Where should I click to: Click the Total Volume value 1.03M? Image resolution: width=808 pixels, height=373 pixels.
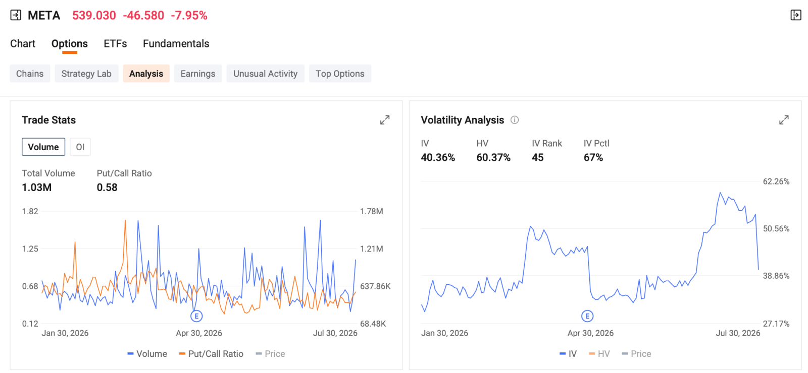[x=37, y=188]
